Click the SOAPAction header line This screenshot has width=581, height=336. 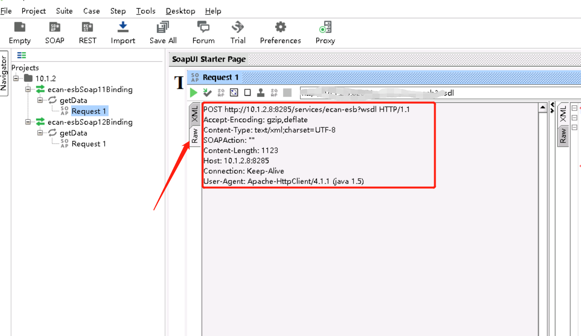tap(229, 140)
